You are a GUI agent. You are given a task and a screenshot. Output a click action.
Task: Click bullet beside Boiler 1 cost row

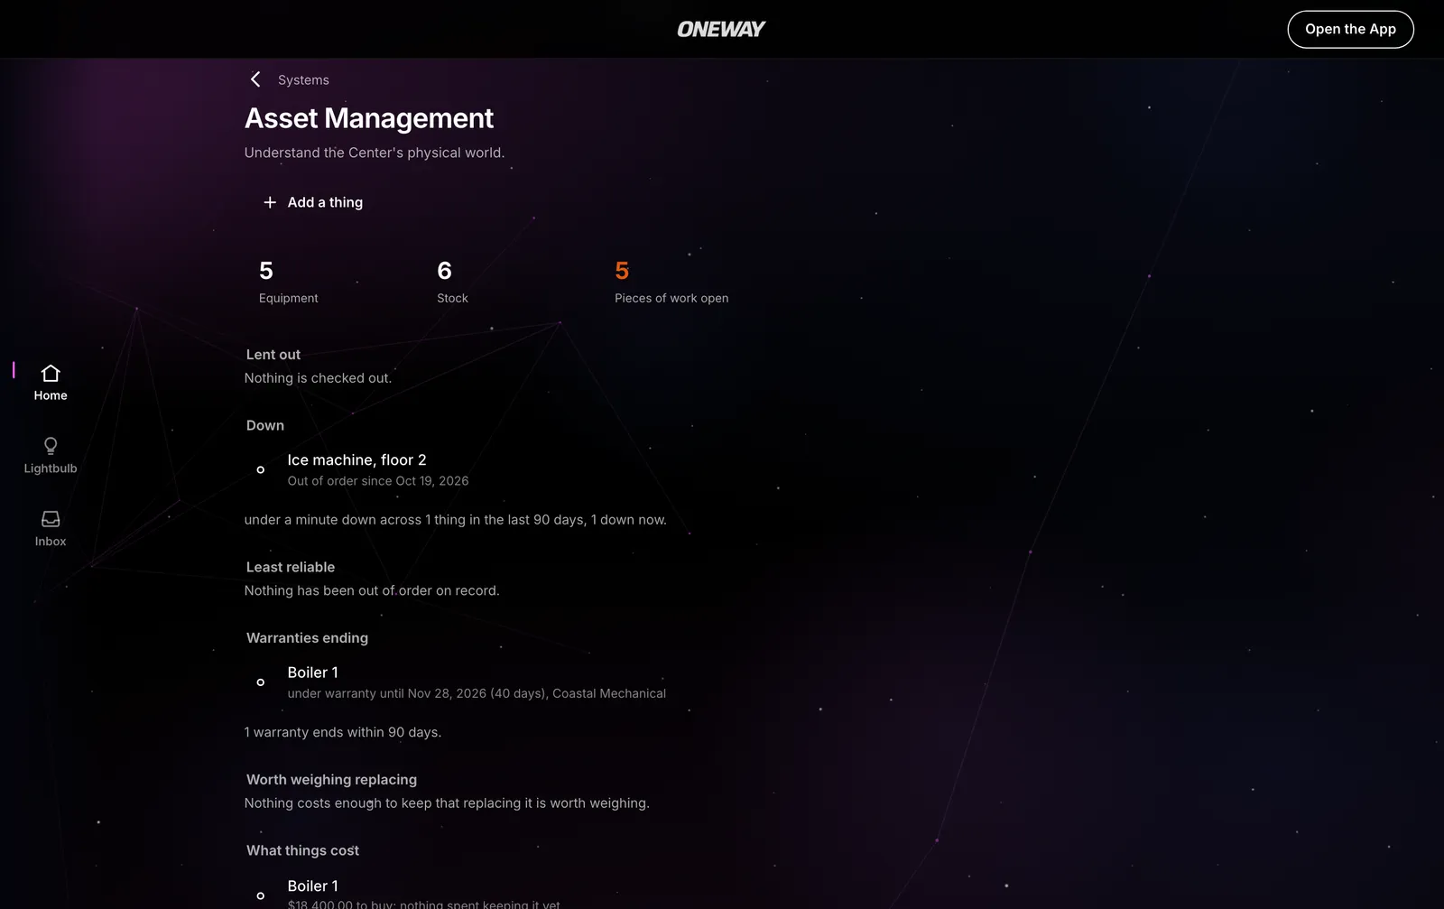pos(261,895)
